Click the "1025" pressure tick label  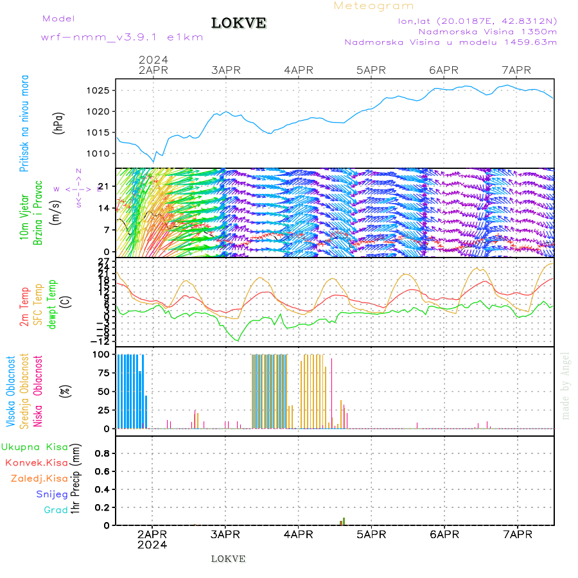click(x=98, y=91)
